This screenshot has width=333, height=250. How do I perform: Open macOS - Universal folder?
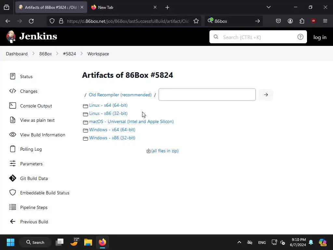tap(131, 121)
